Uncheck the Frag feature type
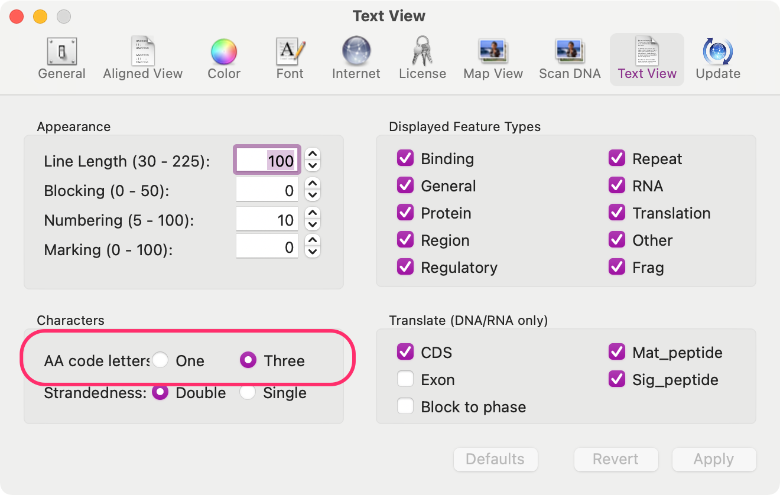Image resolution: width=780 pixels, height=495 pixels. click(617, 267)
